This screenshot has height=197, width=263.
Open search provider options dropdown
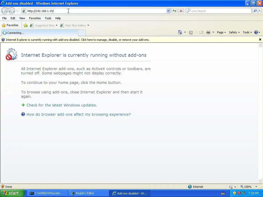[259, 11]
